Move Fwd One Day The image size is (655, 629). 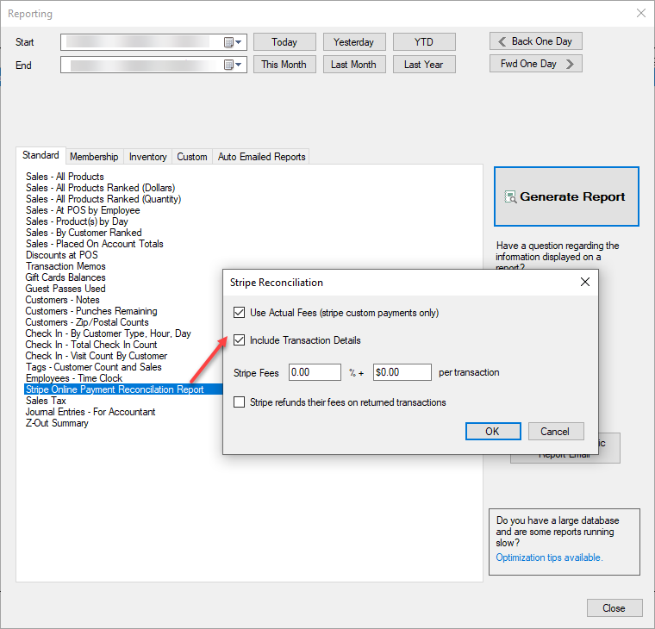click(x=536, y=64)
